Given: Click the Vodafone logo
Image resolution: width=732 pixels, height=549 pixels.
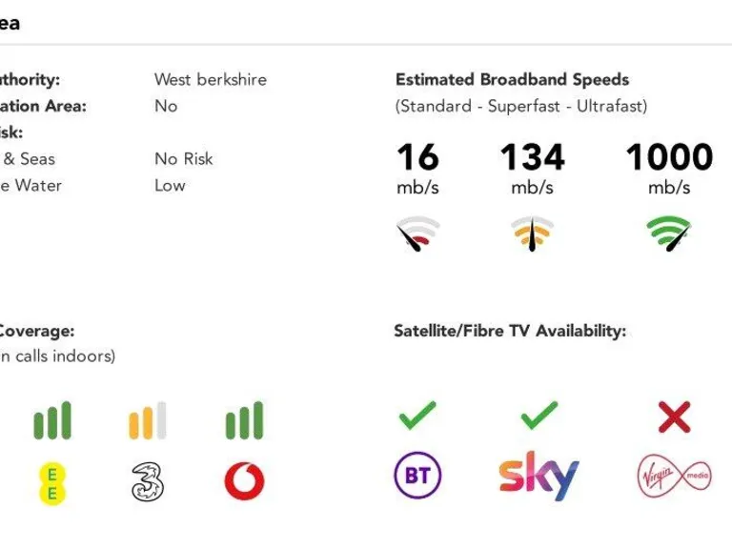Looking at the screenshot, I should click(x=245, y=481).
